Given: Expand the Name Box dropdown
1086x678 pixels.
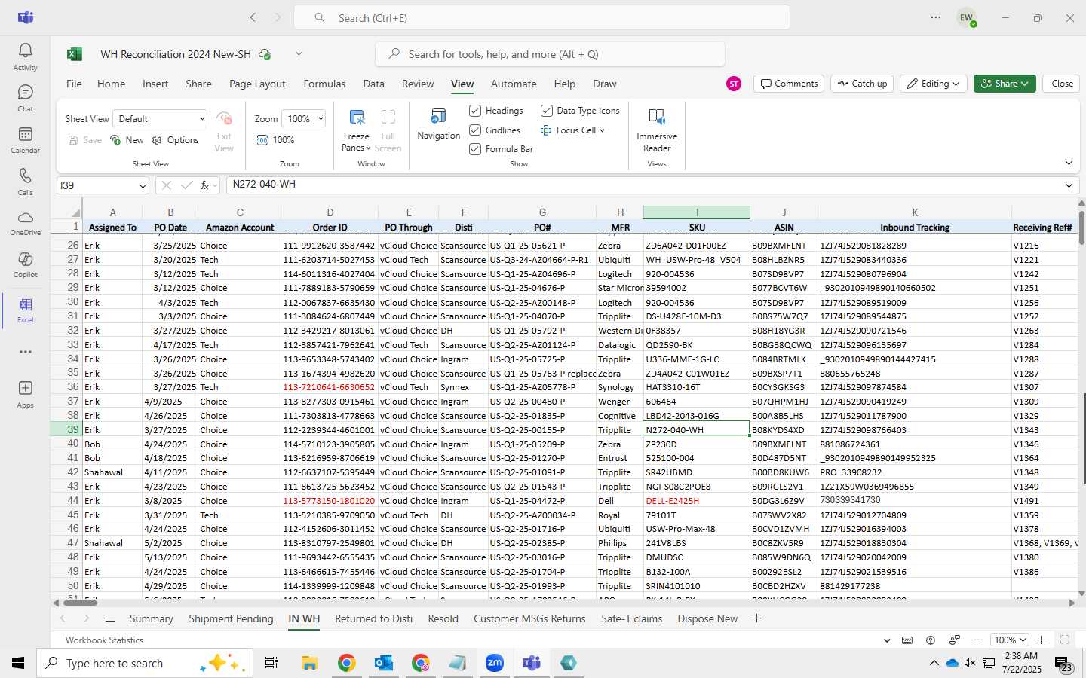Looking at the screenshot, I should (143, 185).
